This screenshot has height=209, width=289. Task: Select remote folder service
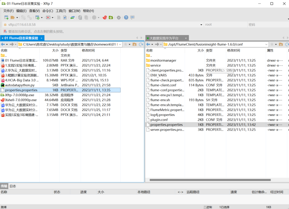217,65
